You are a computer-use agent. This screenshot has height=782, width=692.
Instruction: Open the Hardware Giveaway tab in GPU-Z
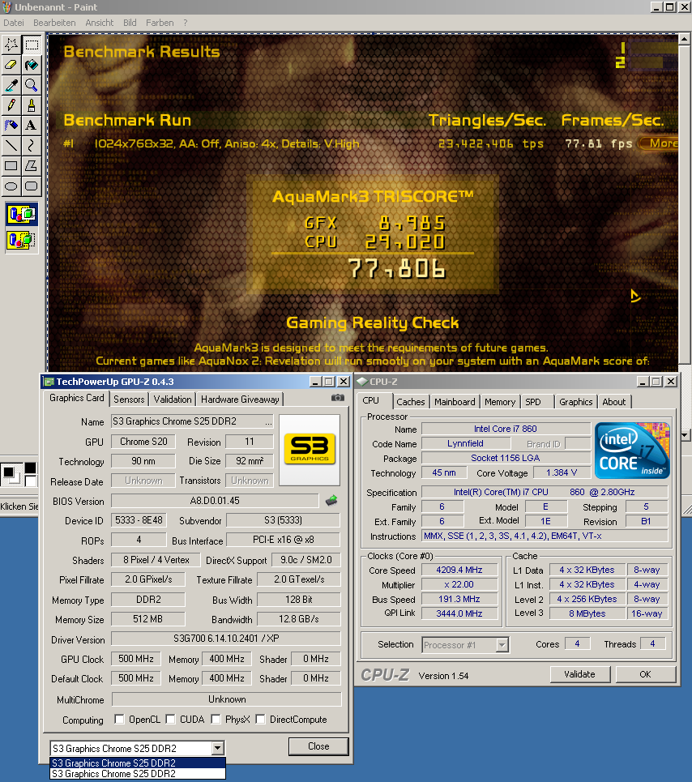tap(240, 400)
